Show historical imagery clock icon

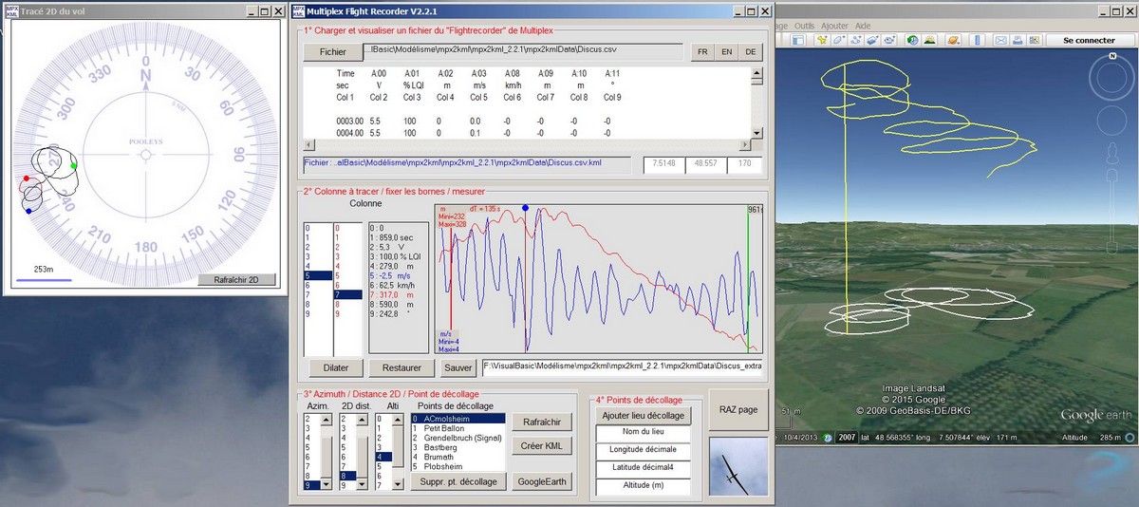913,40
